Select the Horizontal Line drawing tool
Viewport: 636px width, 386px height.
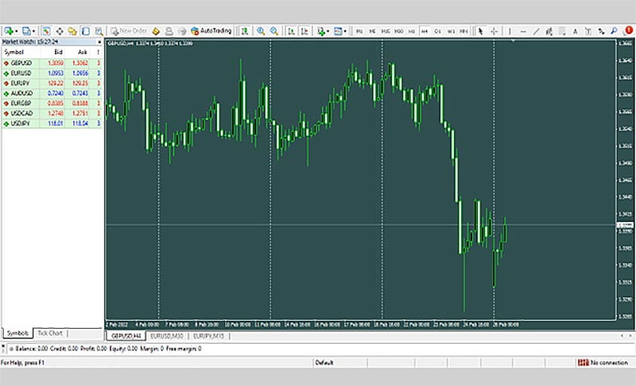pos(522,31)
